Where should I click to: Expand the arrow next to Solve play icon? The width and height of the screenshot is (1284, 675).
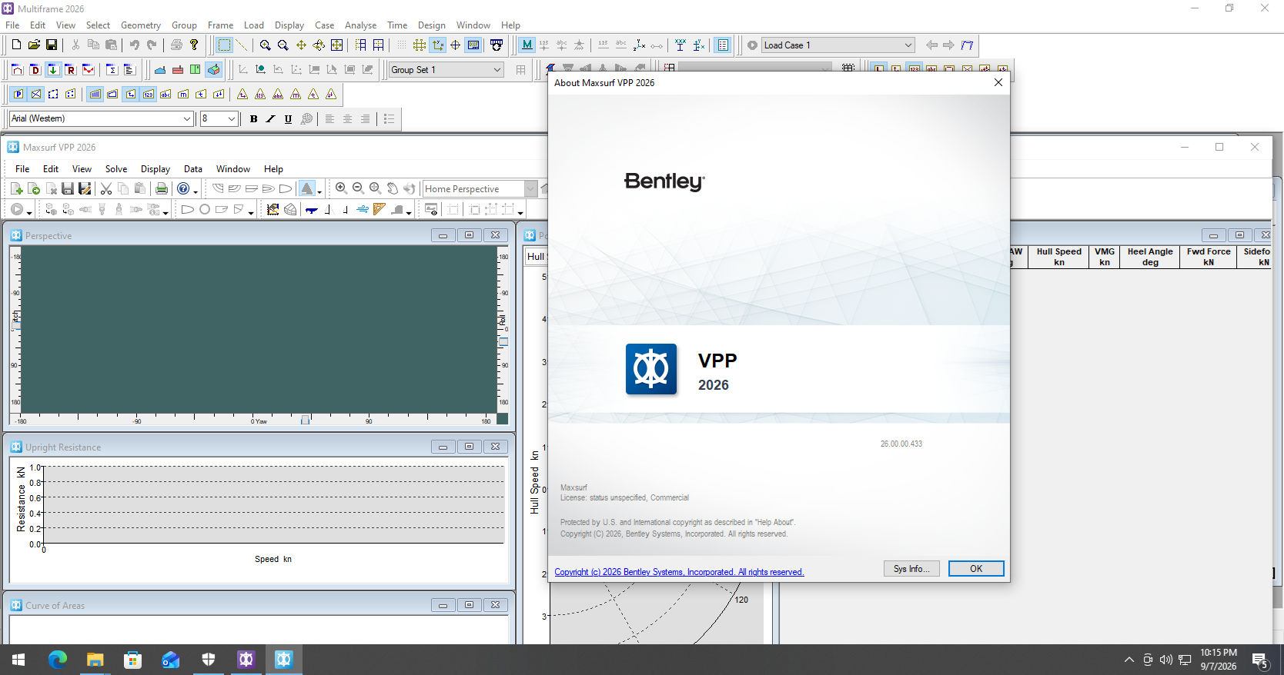[29, 211]
